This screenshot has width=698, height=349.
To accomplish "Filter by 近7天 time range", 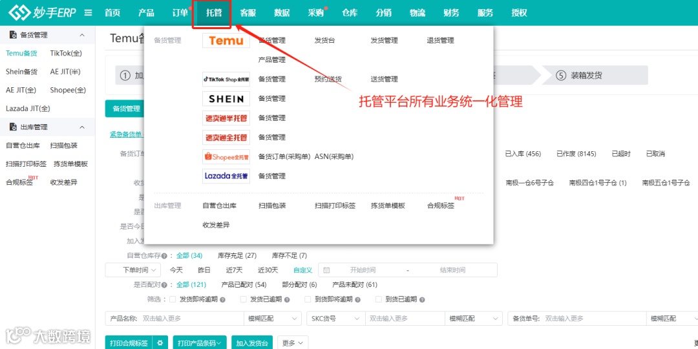I will tap(234, 270).
